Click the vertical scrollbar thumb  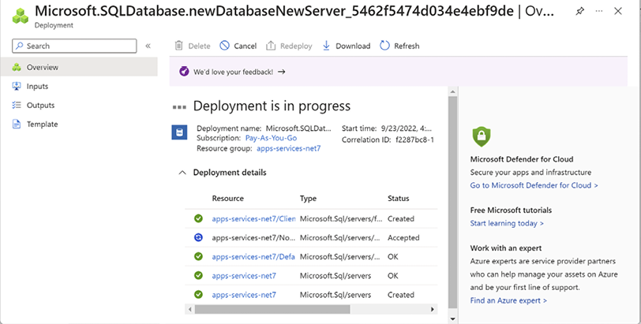(452, 202)
